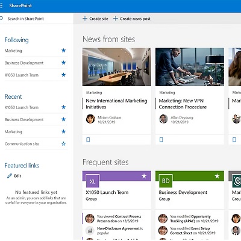Unfollow Business Development star in Following list
241x241 pixels.
point(63,63)
